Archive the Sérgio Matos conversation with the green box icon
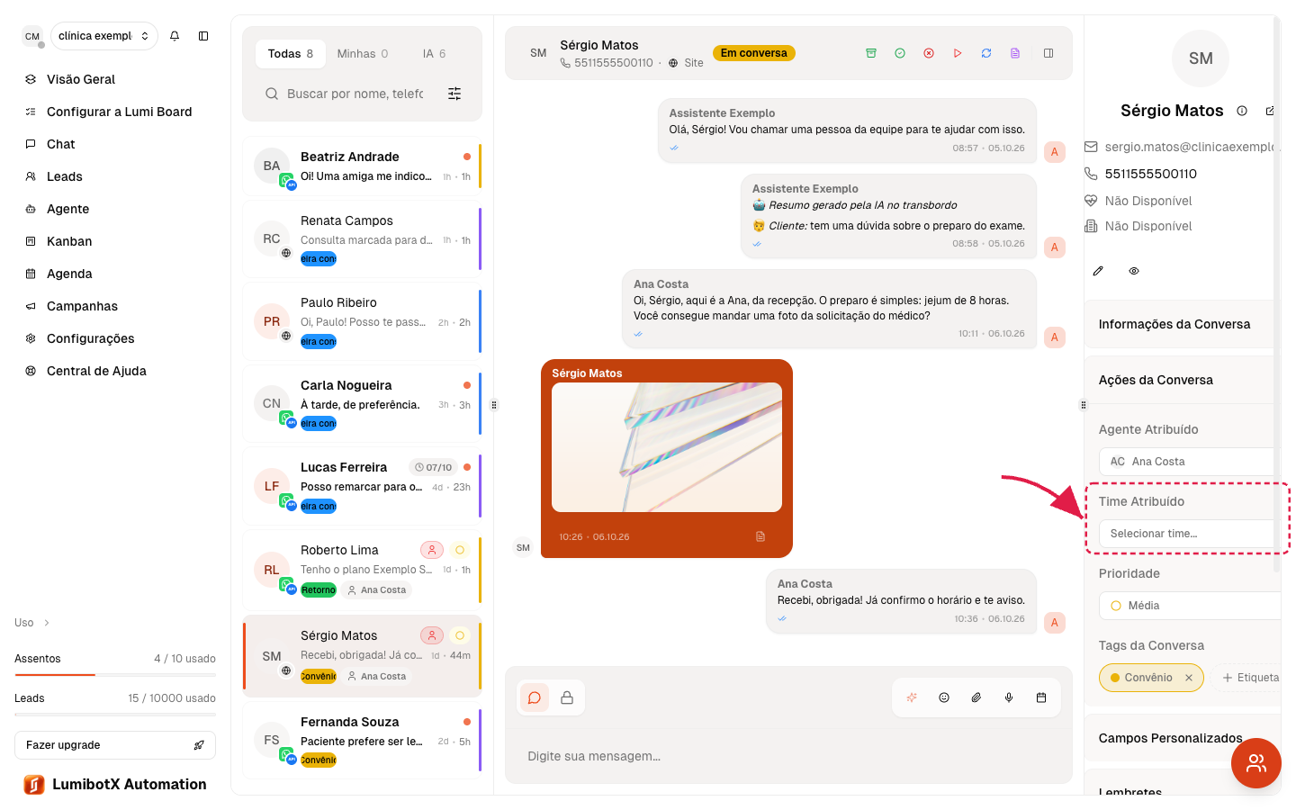This screenshot has width=1296, height=810. tap(871, 53)
